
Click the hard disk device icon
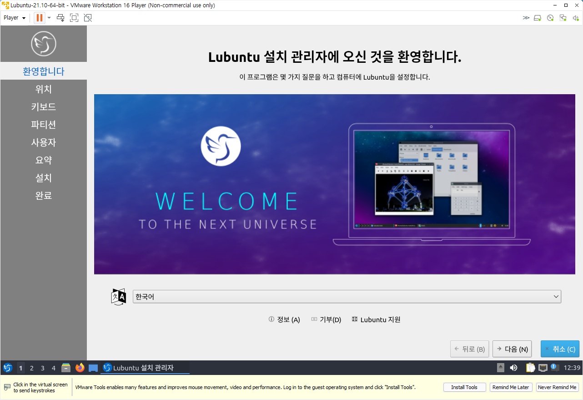538,18
